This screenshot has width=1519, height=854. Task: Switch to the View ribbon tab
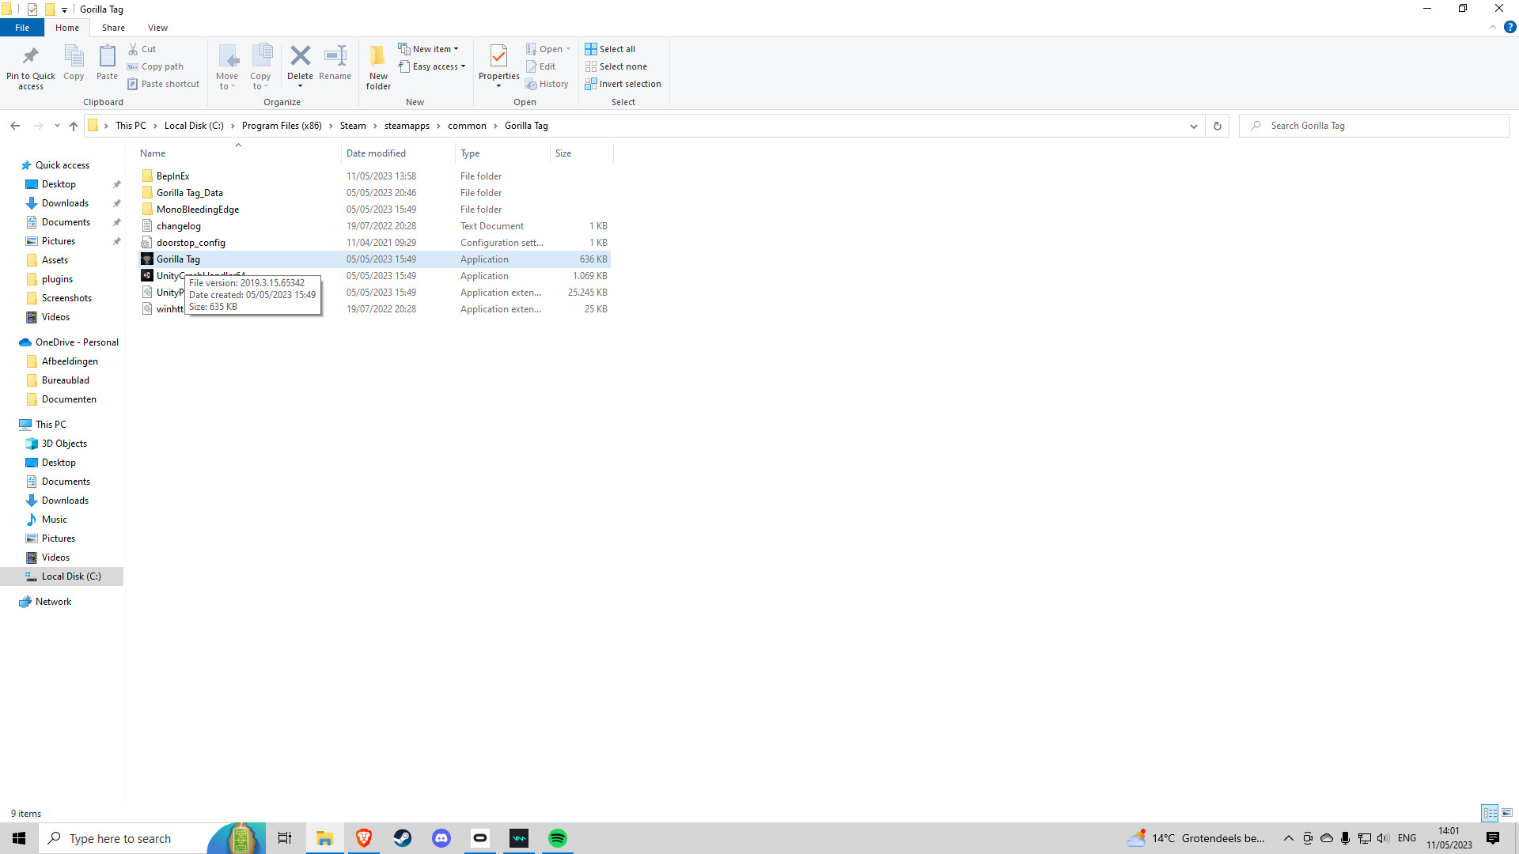click(x=157, y=28)
